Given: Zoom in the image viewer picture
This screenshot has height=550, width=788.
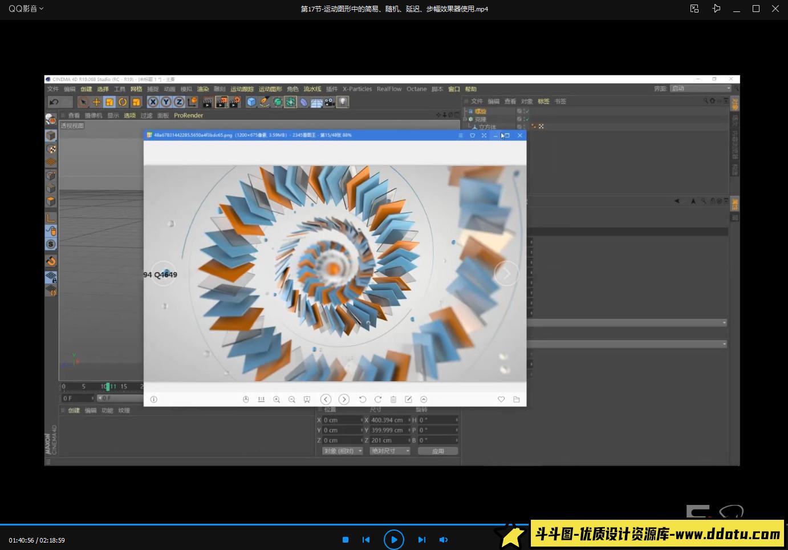Looking at the screenshot, I should tap(277, 399).
